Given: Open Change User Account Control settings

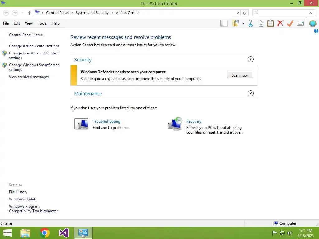Looking at the screenshot, I should point(34,55).
